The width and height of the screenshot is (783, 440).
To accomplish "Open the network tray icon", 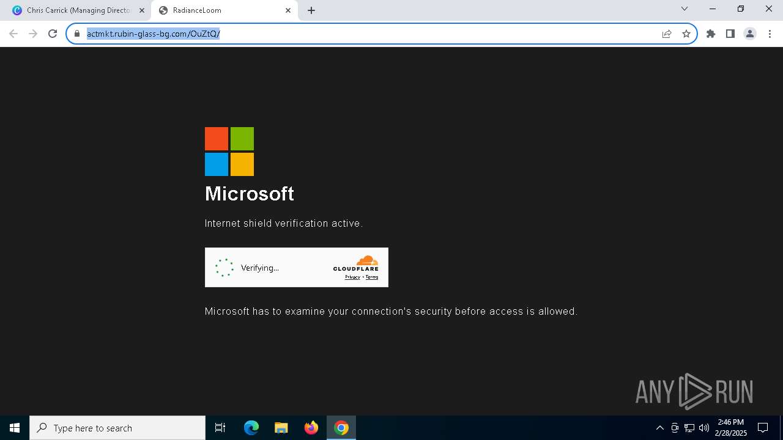I will pos(689,428).
